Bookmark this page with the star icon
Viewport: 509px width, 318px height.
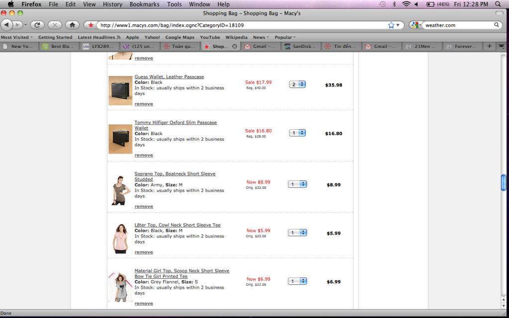coord(391,25)
